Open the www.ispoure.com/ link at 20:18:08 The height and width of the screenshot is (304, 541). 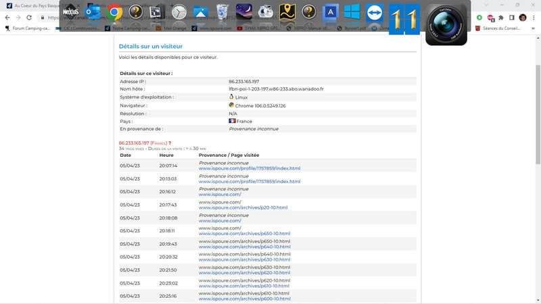220,221
